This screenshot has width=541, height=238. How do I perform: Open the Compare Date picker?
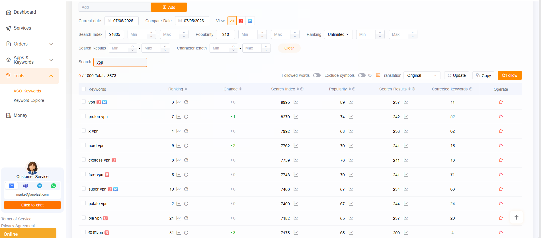[192, 21]
